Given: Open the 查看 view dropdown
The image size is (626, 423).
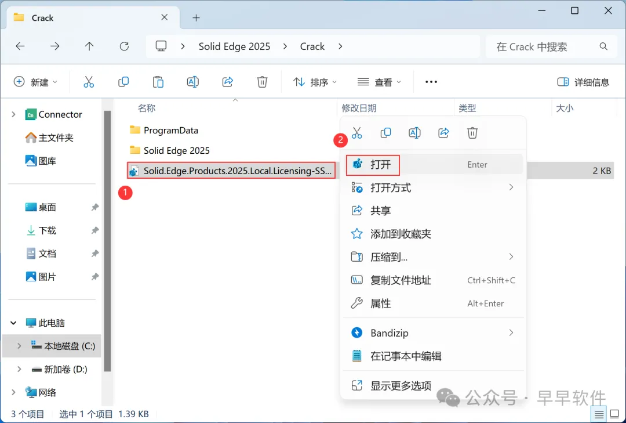Looking at the screenshot, I should tap(379, 82).
